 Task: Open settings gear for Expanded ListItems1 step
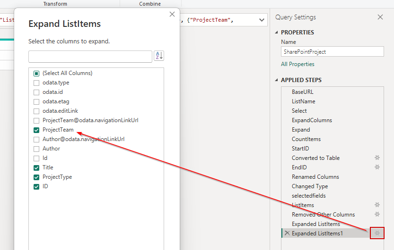(377, 233)
